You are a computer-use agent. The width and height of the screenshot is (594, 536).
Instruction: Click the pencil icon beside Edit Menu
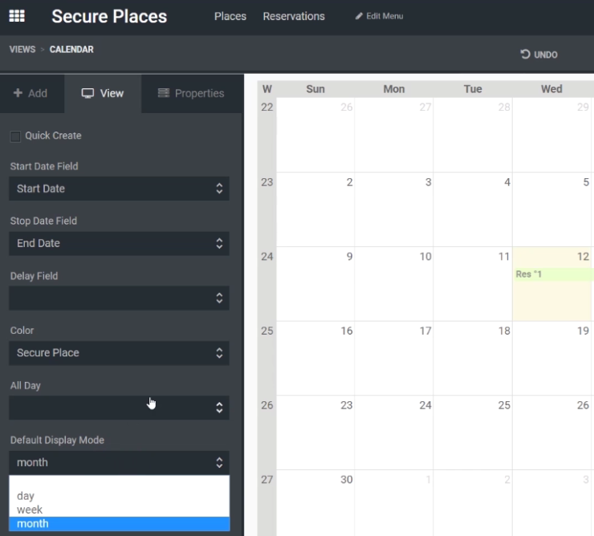pyautogui.click(x=359, y=16)
